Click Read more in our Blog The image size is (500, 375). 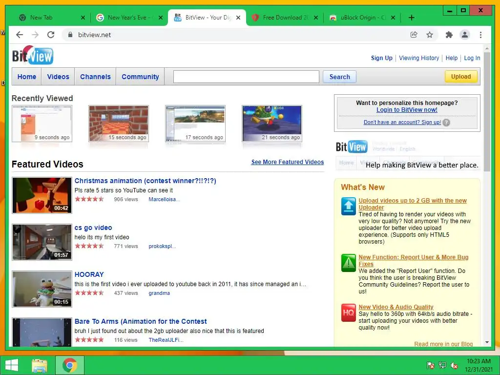(443, 344)
